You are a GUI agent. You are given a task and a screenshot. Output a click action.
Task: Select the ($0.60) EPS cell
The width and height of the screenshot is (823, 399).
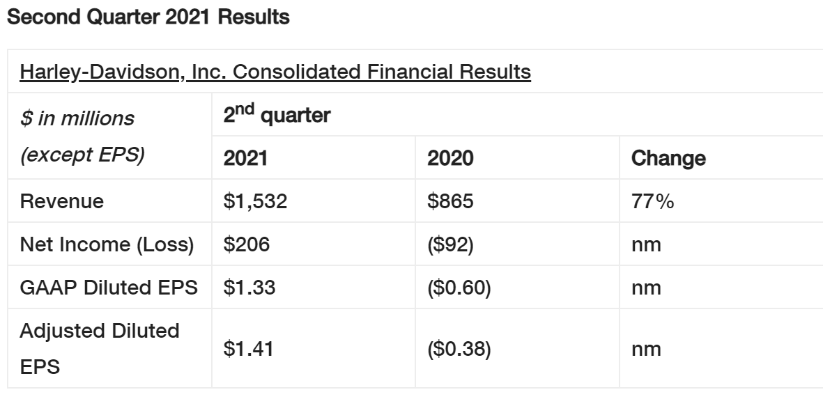coord(459,288)
